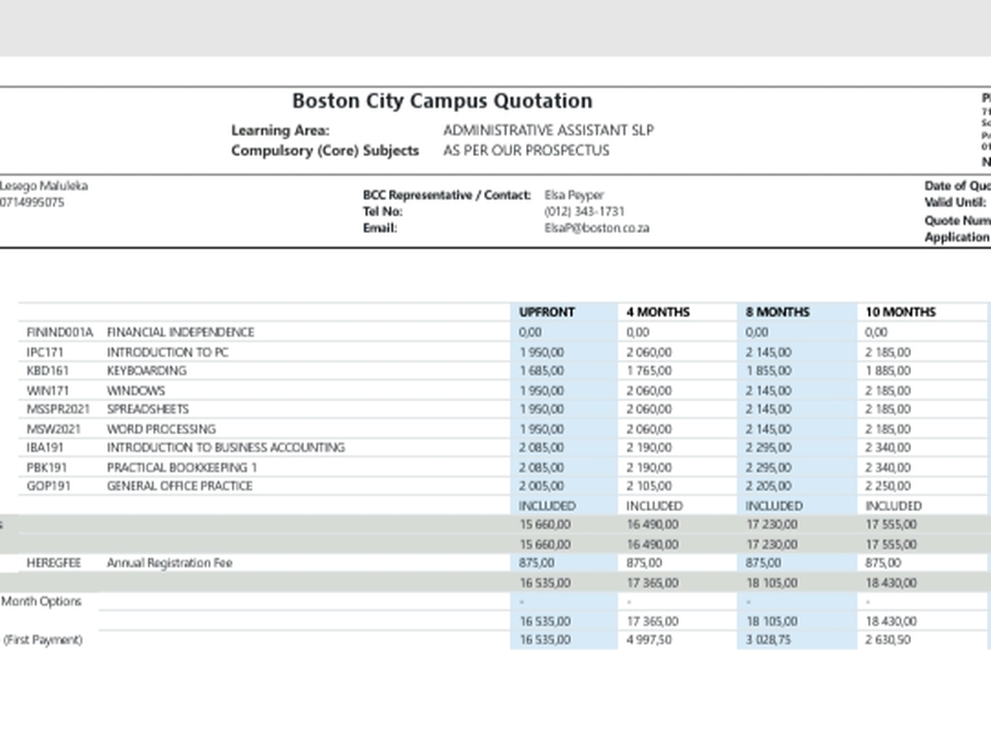The width and height of the screenshot is (991, 743).
Task: Select the name "Lesego Maluleka"
Action: pyautogui.click(x=44, y=186)
